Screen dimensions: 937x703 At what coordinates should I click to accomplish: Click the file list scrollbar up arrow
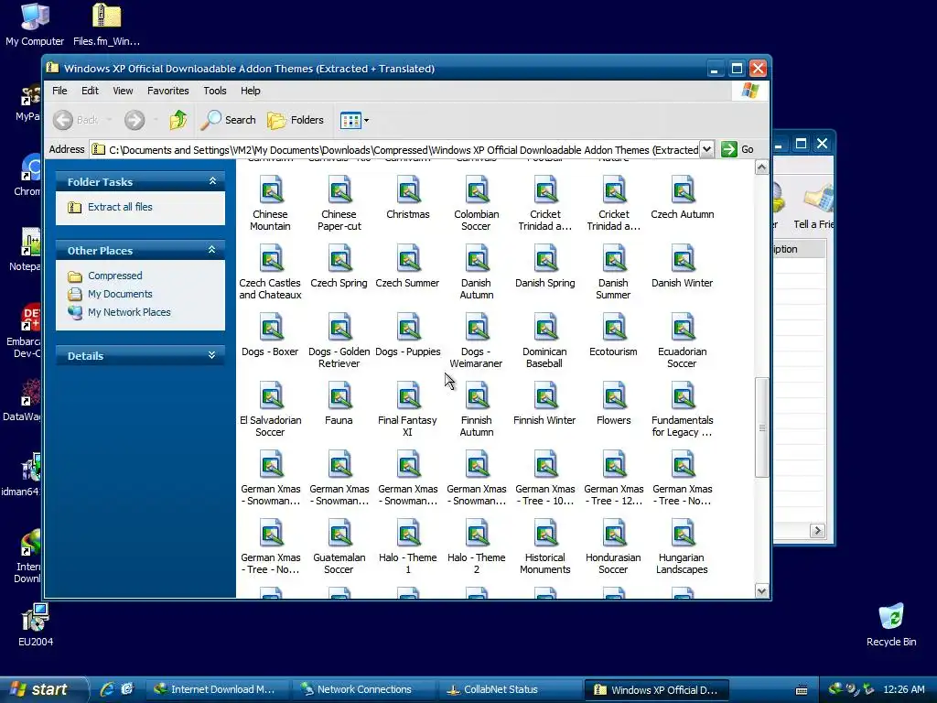(x=761, y=168)
